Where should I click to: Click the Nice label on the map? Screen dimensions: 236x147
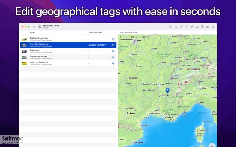click(x=185, y=112)
